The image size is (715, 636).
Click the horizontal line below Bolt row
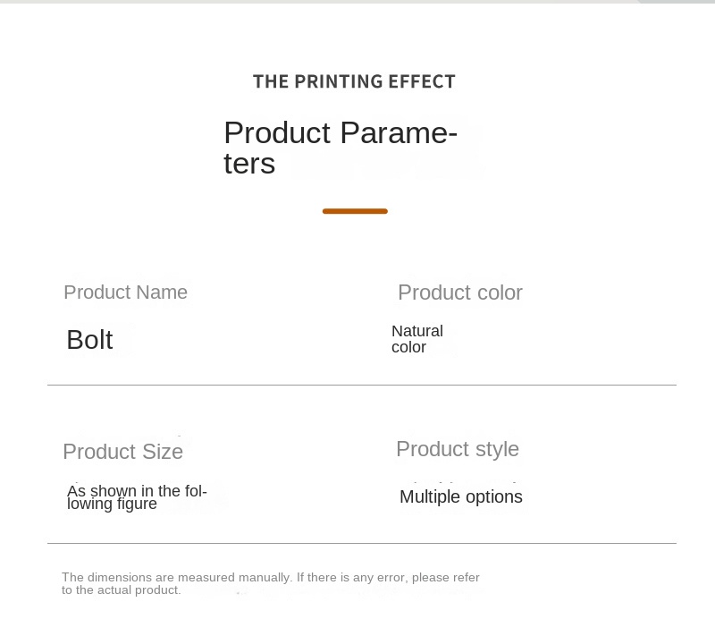362,385
